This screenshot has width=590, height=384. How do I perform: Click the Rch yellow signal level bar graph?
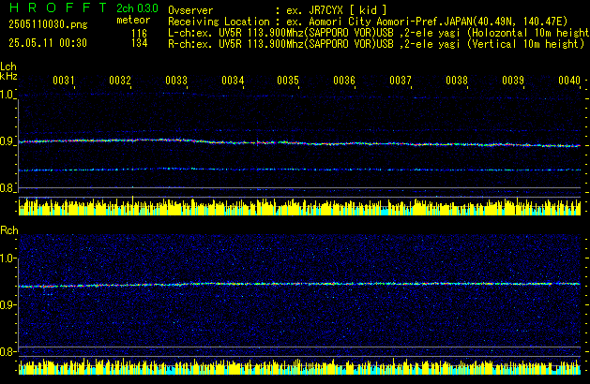(x=299, y=366)
